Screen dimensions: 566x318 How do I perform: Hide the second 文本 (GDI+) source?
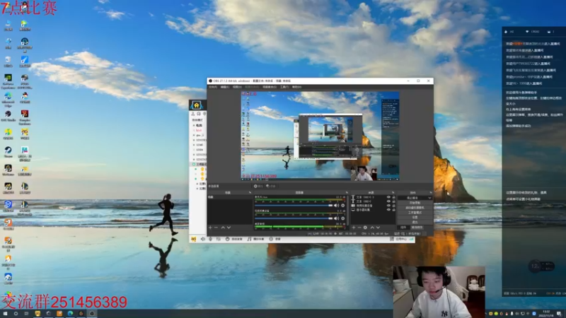coord(388,201)
